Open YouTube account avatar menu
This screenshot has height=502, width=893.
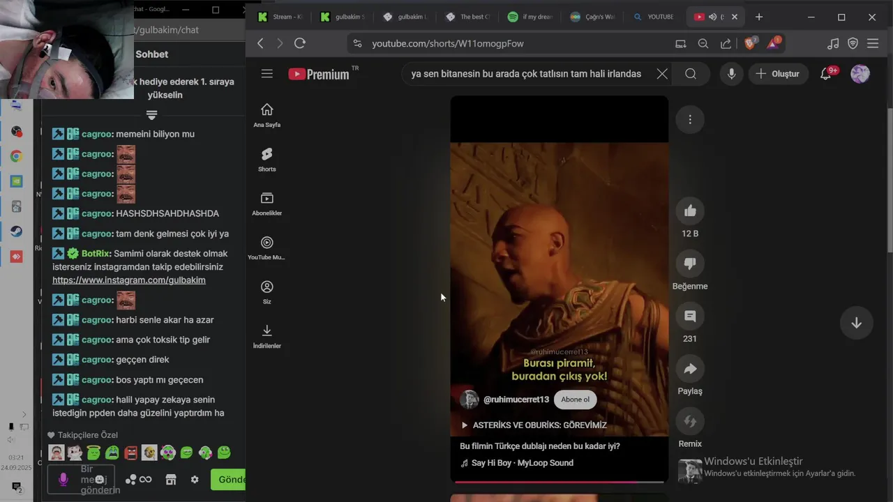860,73
